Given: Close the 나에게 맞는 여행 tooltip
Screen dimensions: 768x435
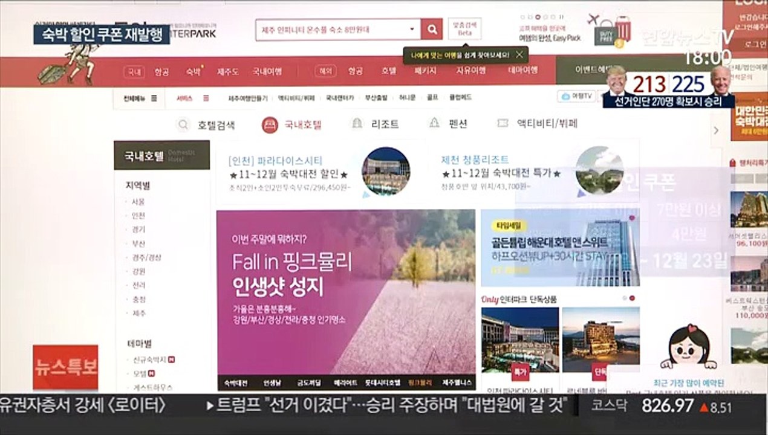Looking at the screenshot, I should 519,55.
